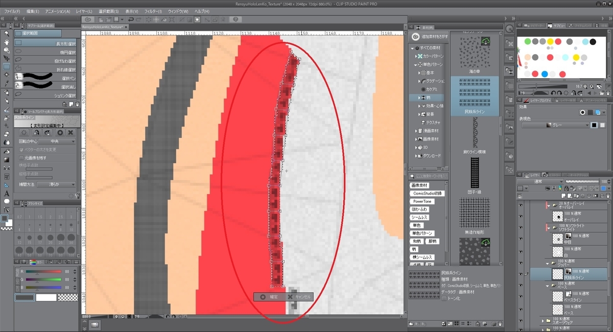Expand the スポーツウェア layer folder
This screenshot has height=332, width=613.
click(x=543, y=321)
